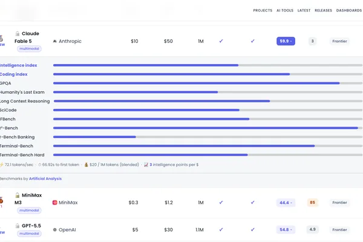The image size is (363, 242).
Task: Expand the 54.8 score dropdown for GPT-5.5
Action: tap(286, 230)
